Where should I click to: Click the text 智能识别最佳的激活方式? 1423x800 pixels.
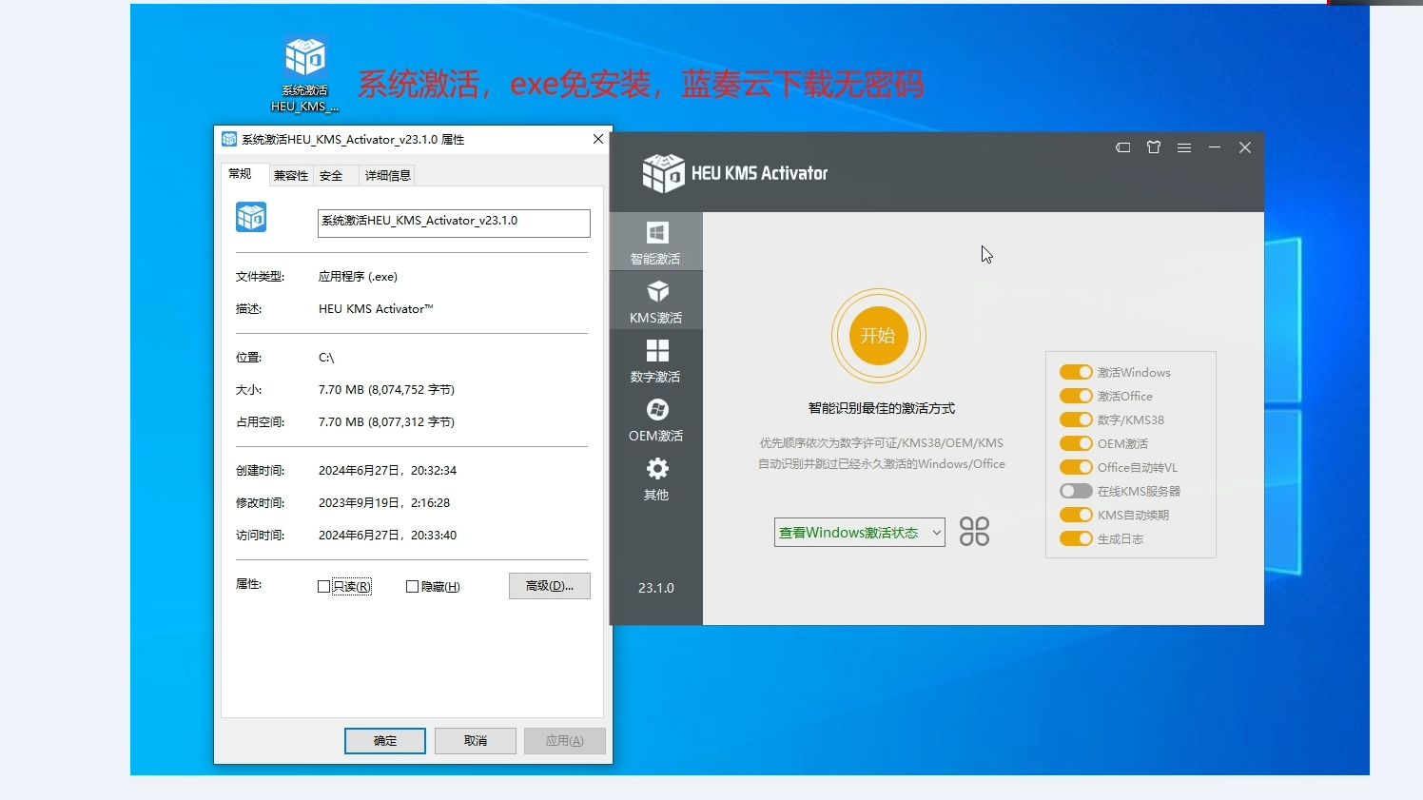click(882, 408)
